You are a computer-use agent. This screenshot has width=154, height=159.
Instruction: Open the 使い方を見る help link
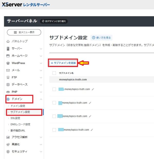101,38
